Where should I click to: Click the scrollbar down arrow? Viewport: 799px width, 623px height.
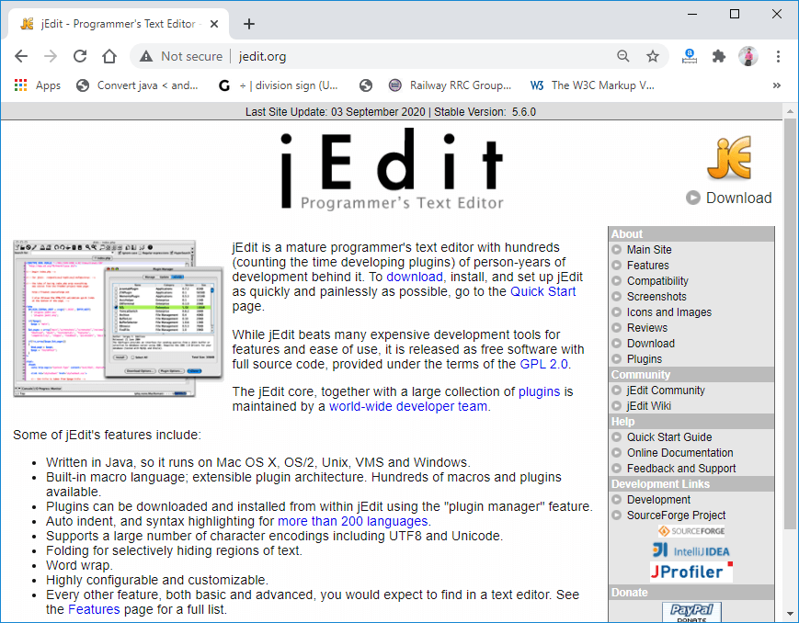pos(790,615)
